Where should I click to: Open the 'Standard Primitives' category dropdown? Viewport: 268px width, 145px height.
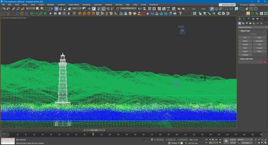click(253, 27)
